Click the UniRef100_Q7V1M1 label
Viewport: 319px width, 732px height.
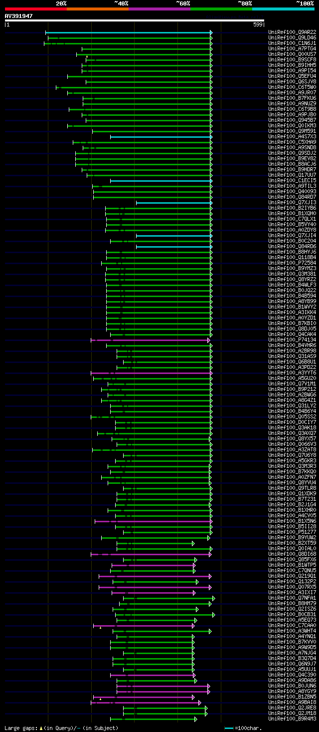pyautogui.click(x=292, y=383)
